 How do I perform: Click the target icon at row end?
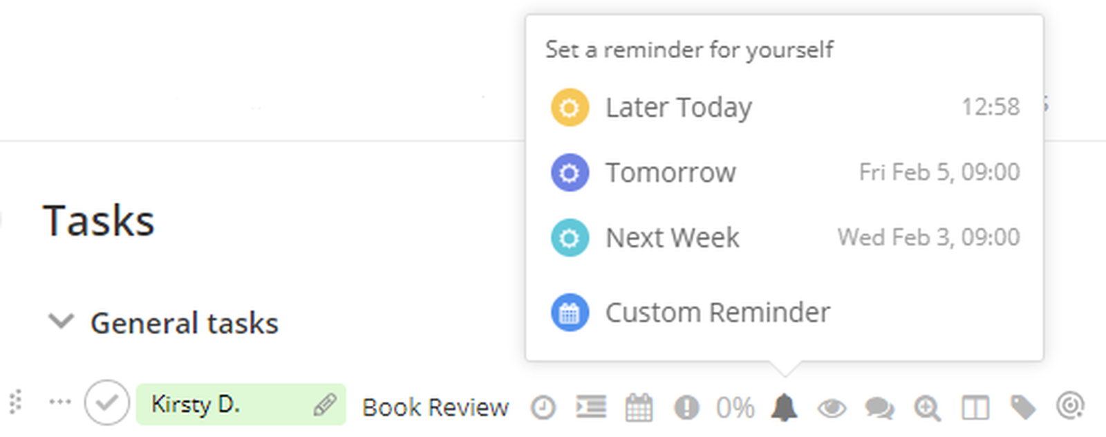coord(1070,406)
